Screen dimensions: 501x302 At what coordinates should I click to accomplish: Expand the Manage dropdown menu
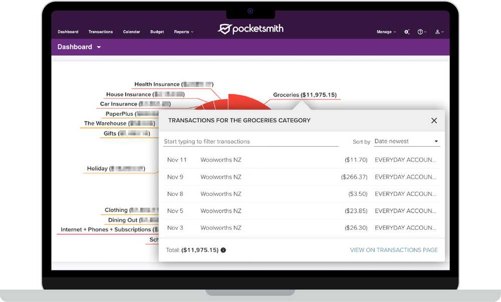click(x=386, y=32)
